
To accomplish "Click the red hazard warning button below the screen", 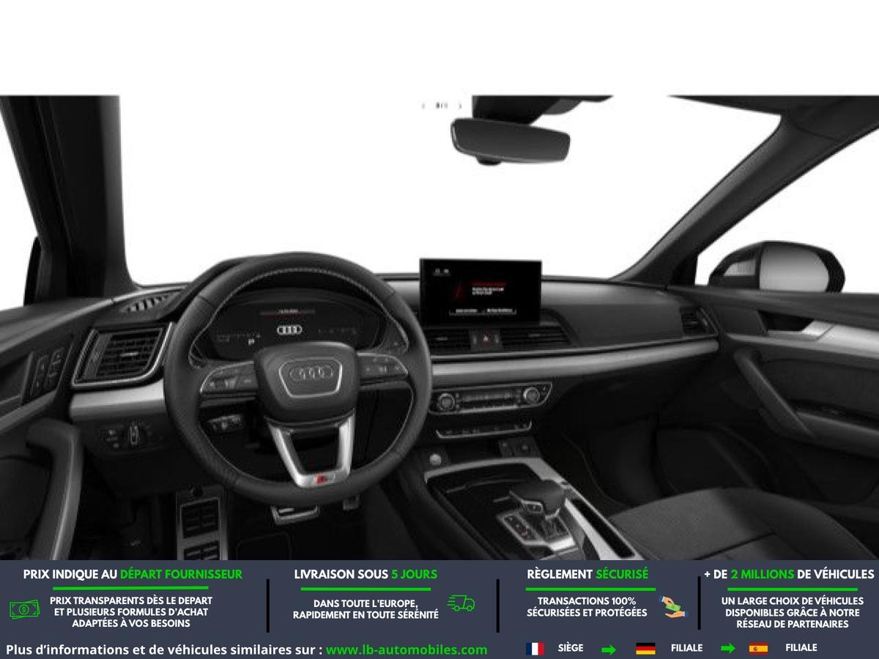I will [485, 339].
